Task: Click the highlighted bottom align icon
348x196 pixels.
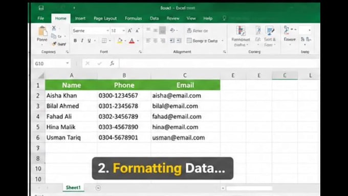Action: [162, 30]
